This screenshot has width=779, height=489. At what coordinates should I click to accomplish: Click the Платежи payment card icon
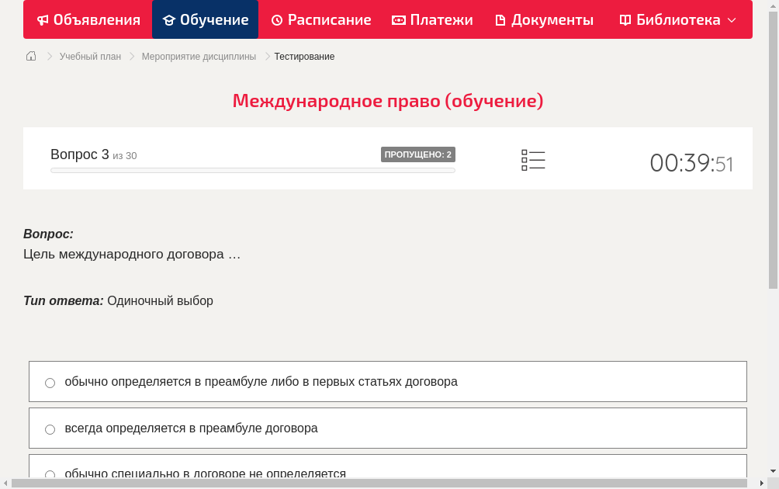398,19
